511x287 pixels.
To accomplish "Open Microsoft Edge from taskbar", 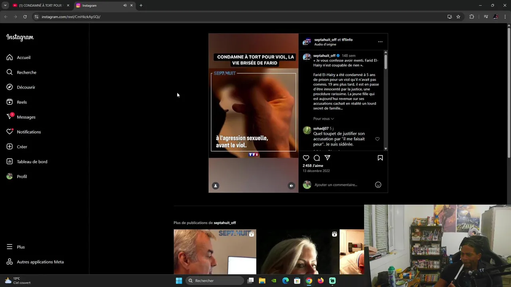I will pyautogui.click(x=285, y=281).
